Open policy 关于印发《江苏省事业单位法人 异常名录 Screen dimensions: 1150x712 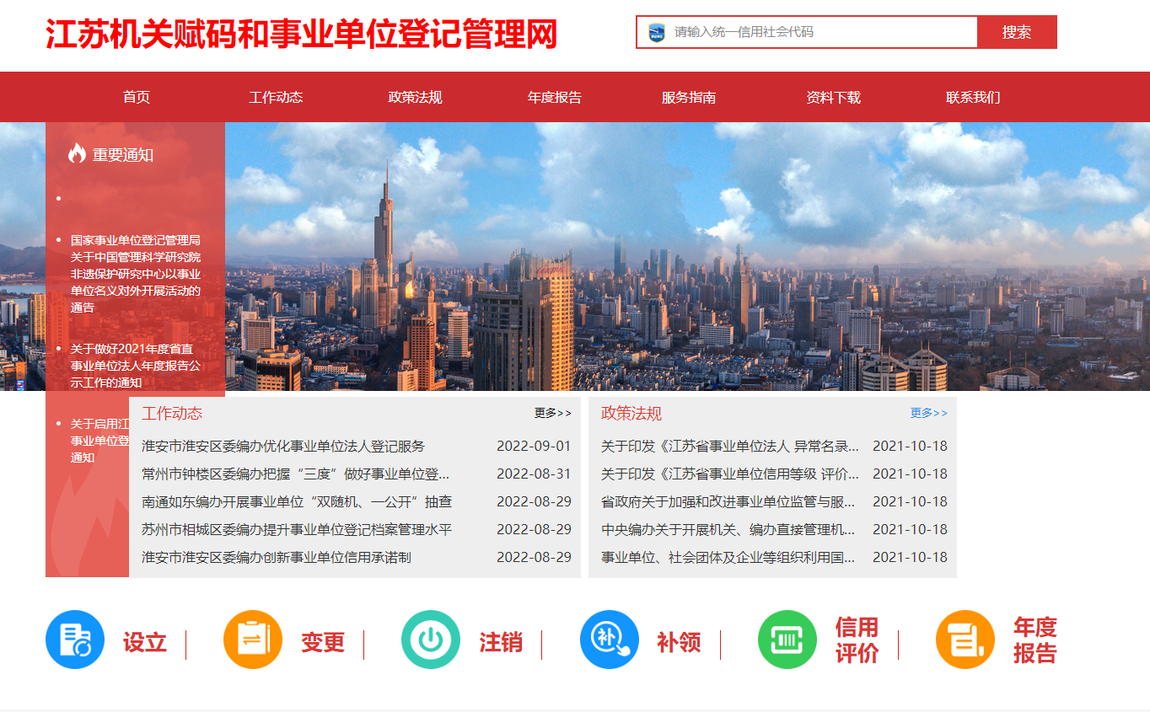pos(730,446)
